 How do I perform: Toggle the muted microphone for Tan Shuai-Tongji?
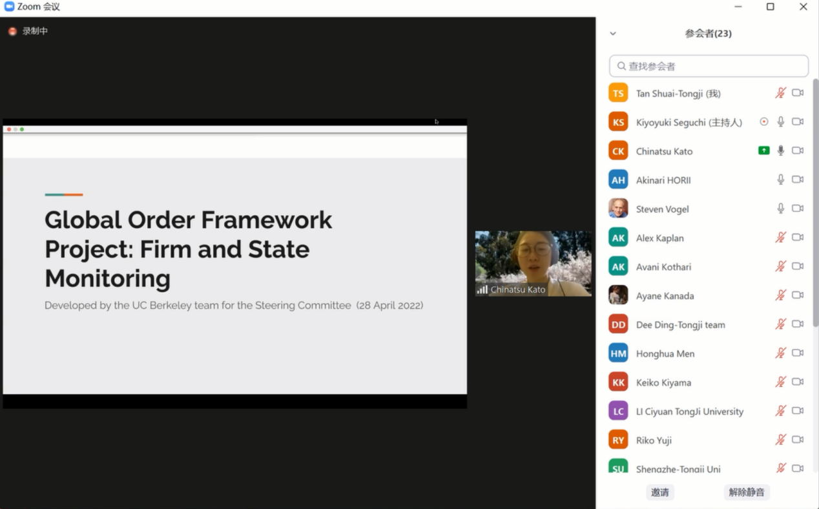click(x=780, y=93)
